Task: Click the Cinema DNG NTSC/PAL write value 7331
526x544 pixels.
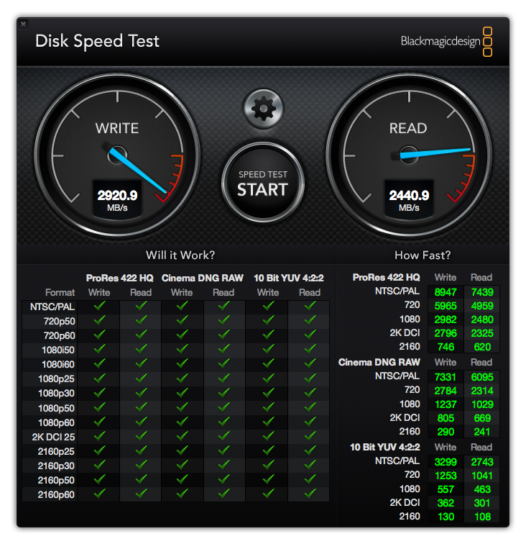Action: (x=446, y=377)
